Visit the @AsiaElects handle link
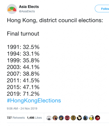Image resolution: width=109 pixels, height=126 pixels. pos(27,11)
